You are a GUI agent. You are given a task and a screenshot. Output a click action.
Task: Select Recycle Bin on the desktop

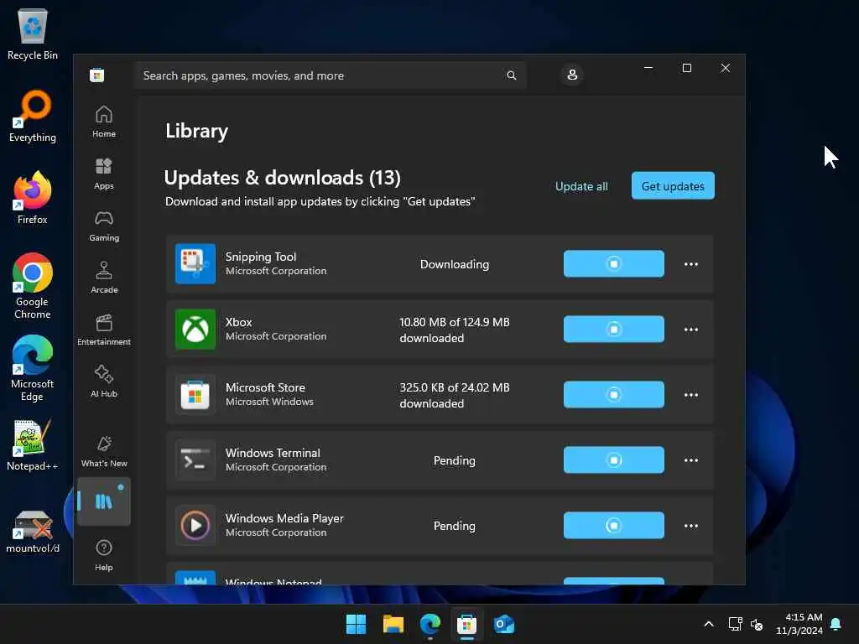coord(33,34)
